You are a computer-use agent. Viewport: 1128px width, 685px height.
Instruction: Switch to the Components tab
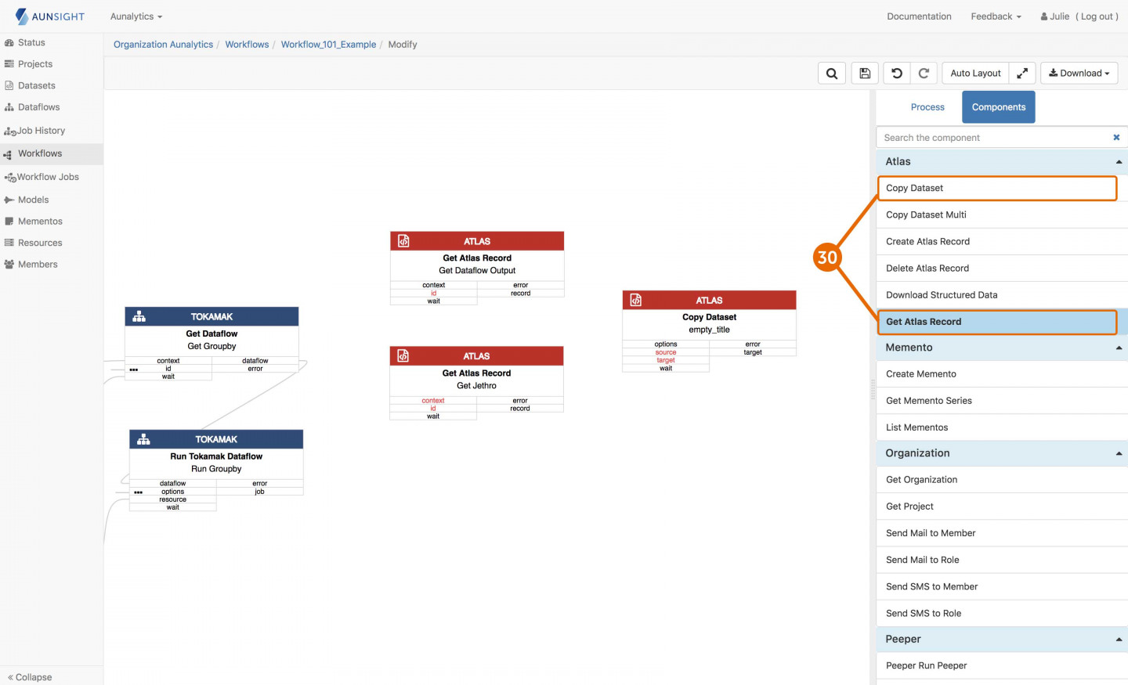pyautogui.click(x=999, y=107)
